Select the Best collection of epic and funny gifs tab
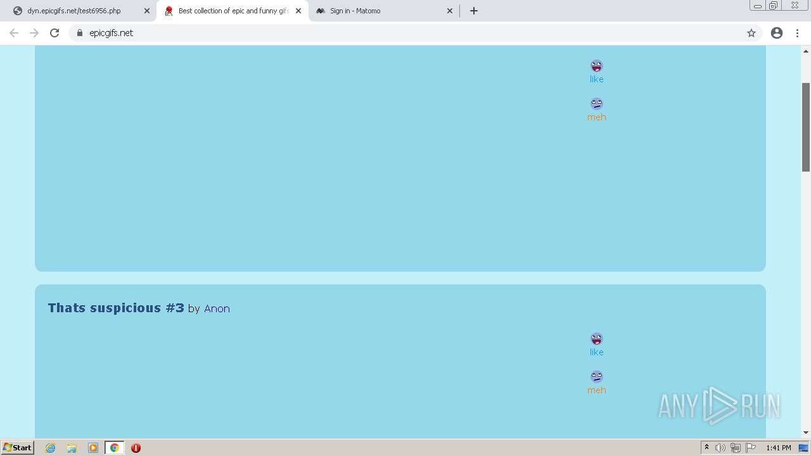Screen dimensions: 811x456 pyautogui.click(x=232, y=11)
